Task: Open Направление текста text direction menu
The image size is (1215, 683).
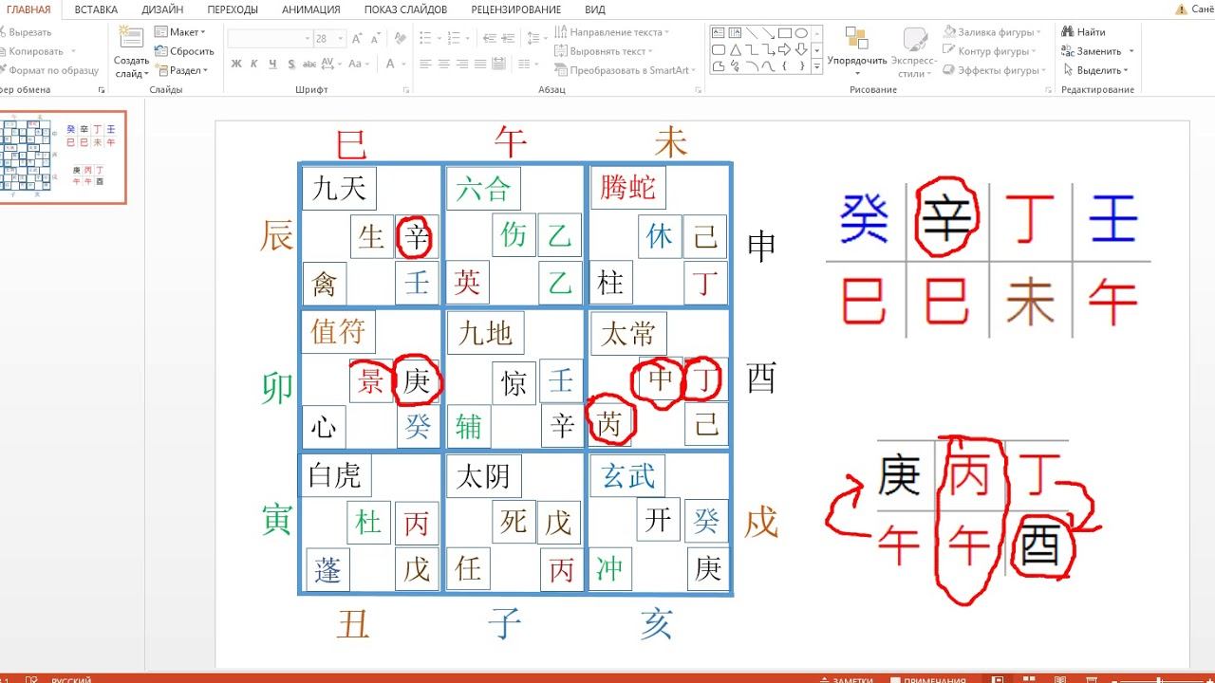Action: [612, 32]
